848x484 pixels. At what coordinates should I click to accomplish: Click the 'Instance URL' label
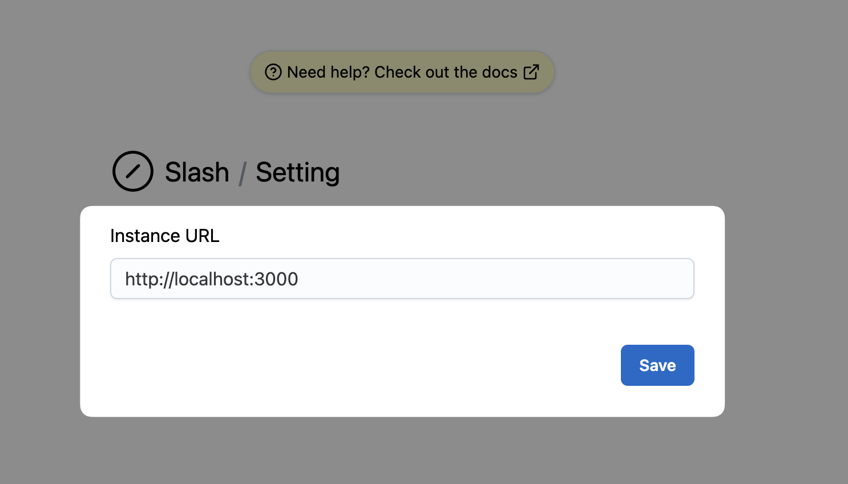[x=164, y=236]
